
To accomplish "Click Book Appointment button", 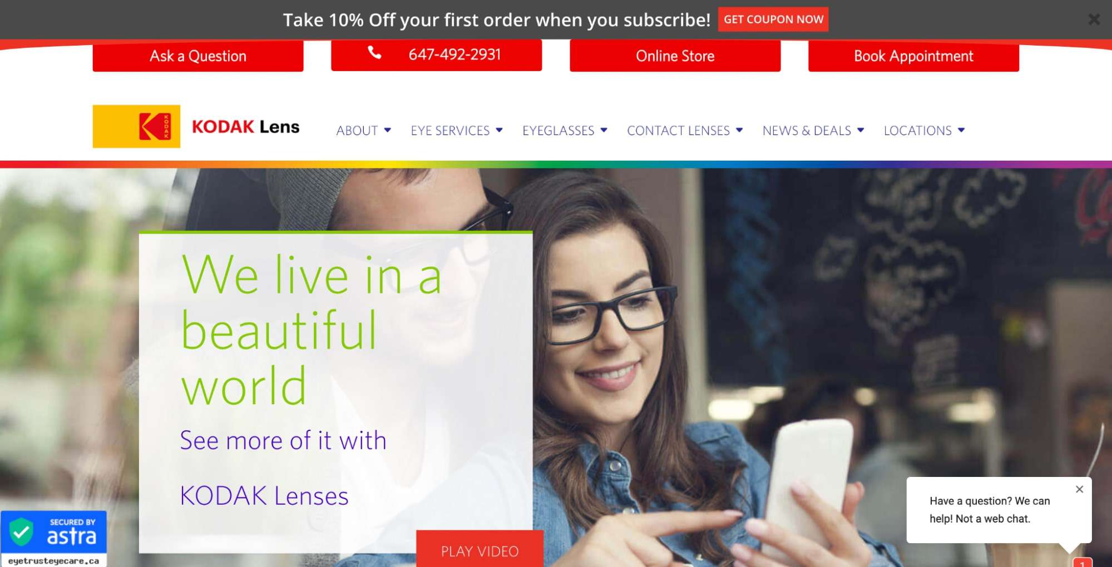I will point(913,56).
